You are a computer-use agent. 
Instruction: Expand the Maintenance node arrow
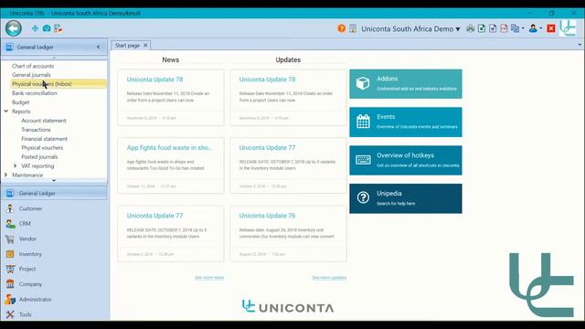coord(5,175)
